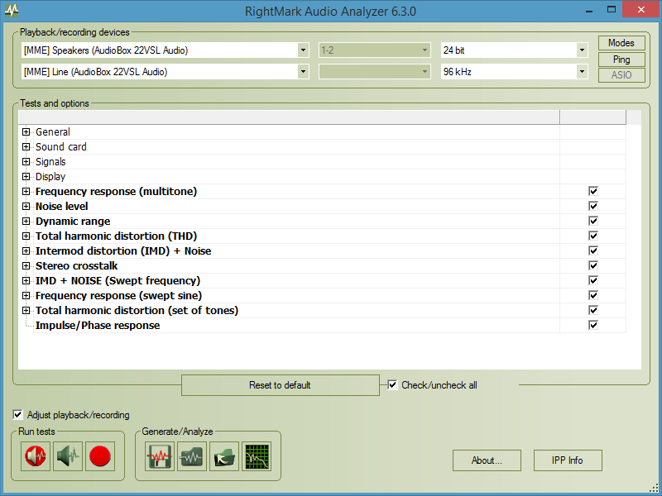Select the Noise level row label
Image resolution: width=662 pixels, height=496 pixels.
click(x=61, y=206)
